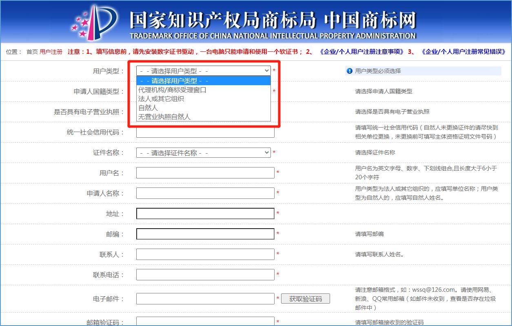Click the 地址 input box
This screenshot has width=512, height=326.
click(204, 213)
